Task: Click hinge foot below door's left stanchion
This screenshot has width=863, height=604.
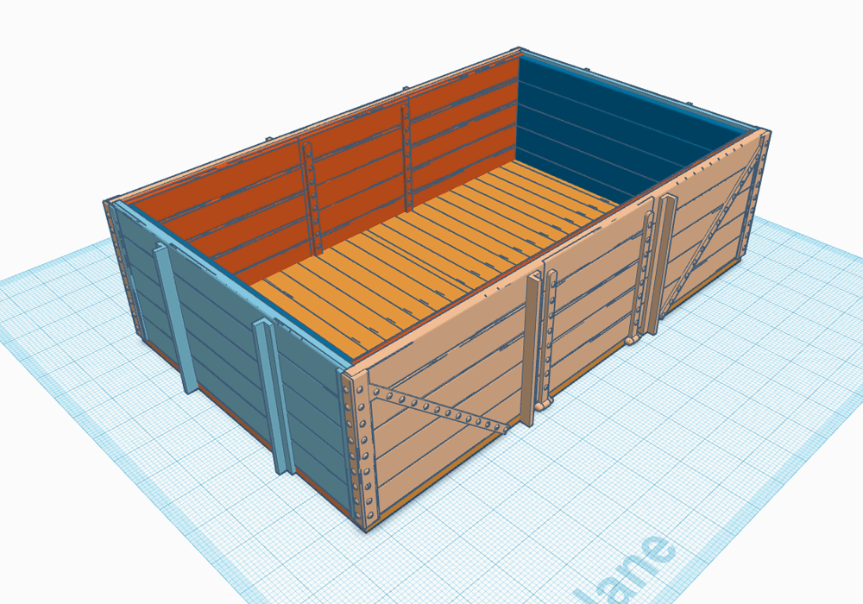Action: [x=545, y=405]
